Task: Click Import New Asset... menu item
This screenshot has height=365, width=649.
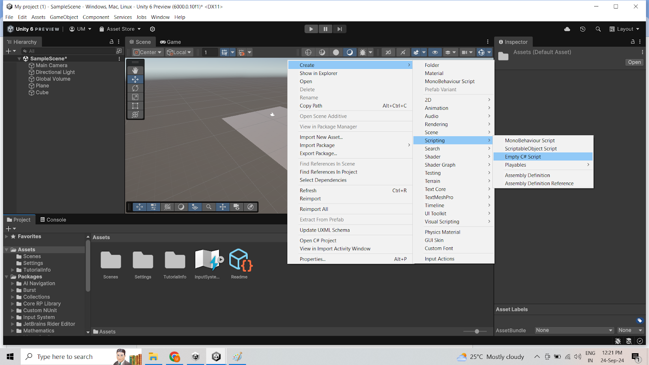Action: pos(350,137)
